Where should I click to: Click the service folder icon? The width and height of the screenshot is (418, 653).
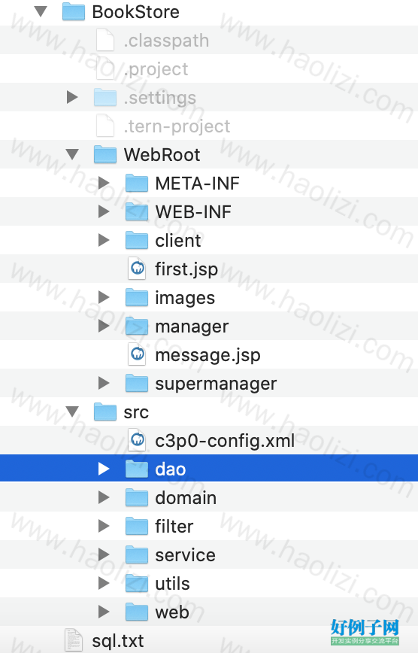(137, 554)
